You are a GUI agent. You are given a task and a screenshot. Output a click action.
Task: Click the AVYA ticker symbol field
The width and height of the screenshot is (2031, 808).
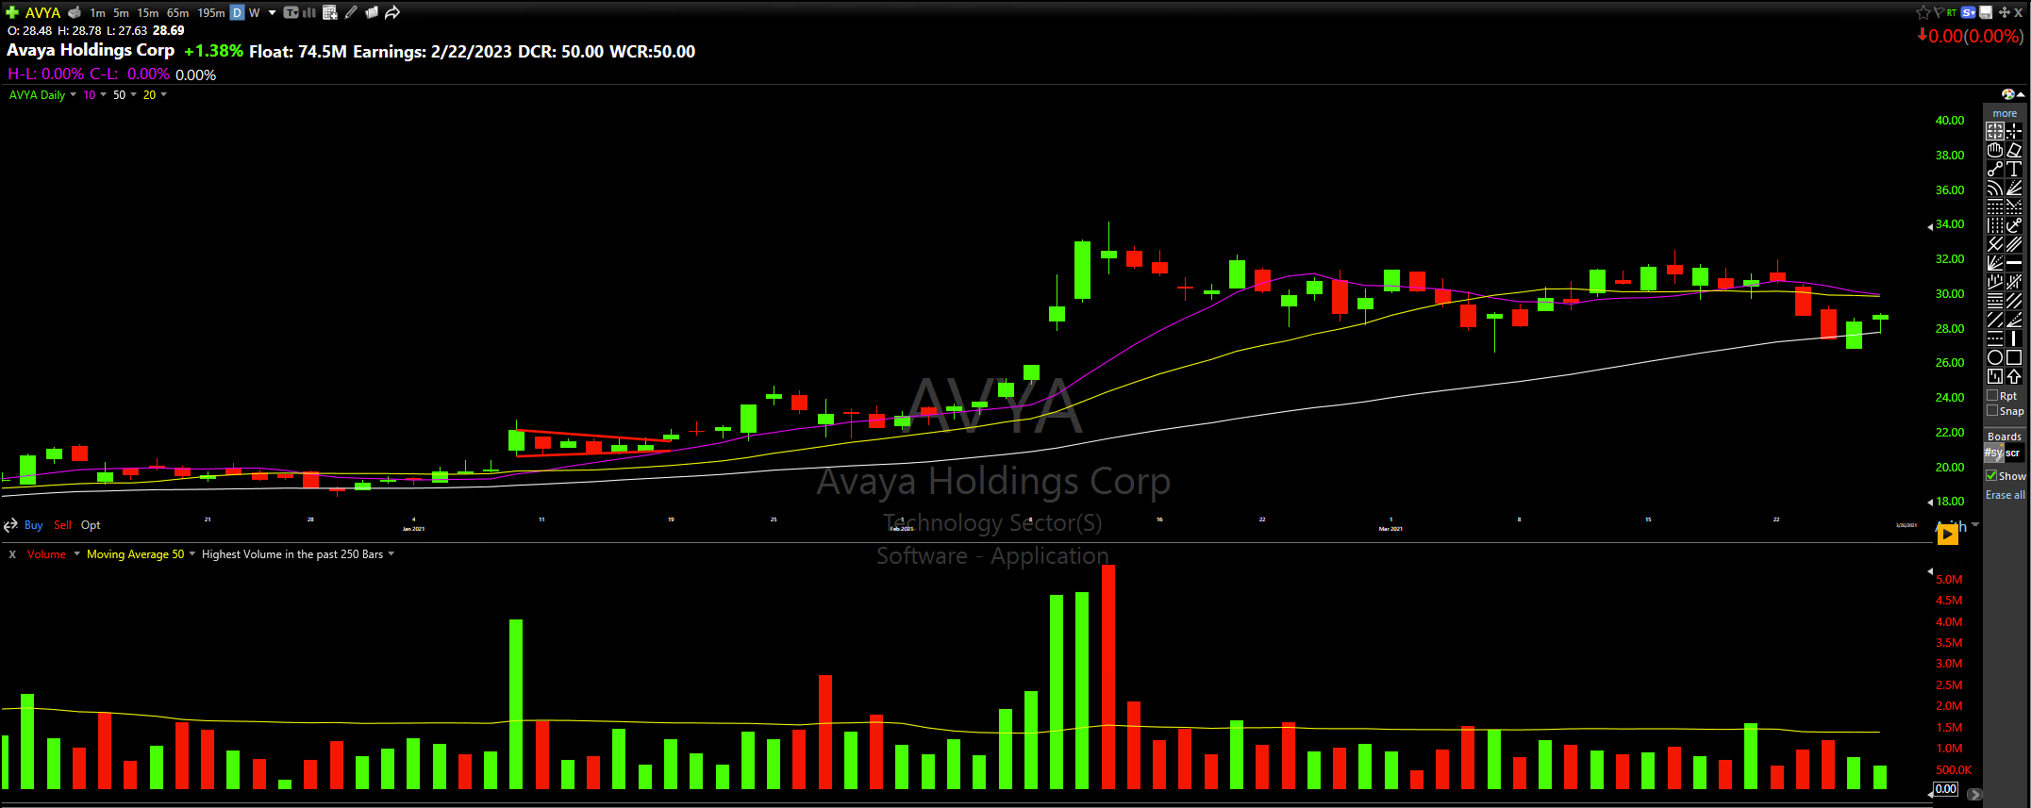pyautogui.click(x=42, y=12)
